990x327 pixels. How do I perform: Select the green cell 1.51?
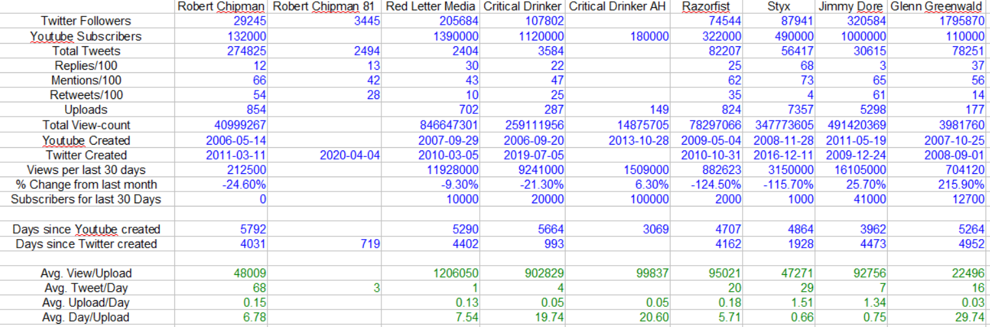[x=778, y=303]
